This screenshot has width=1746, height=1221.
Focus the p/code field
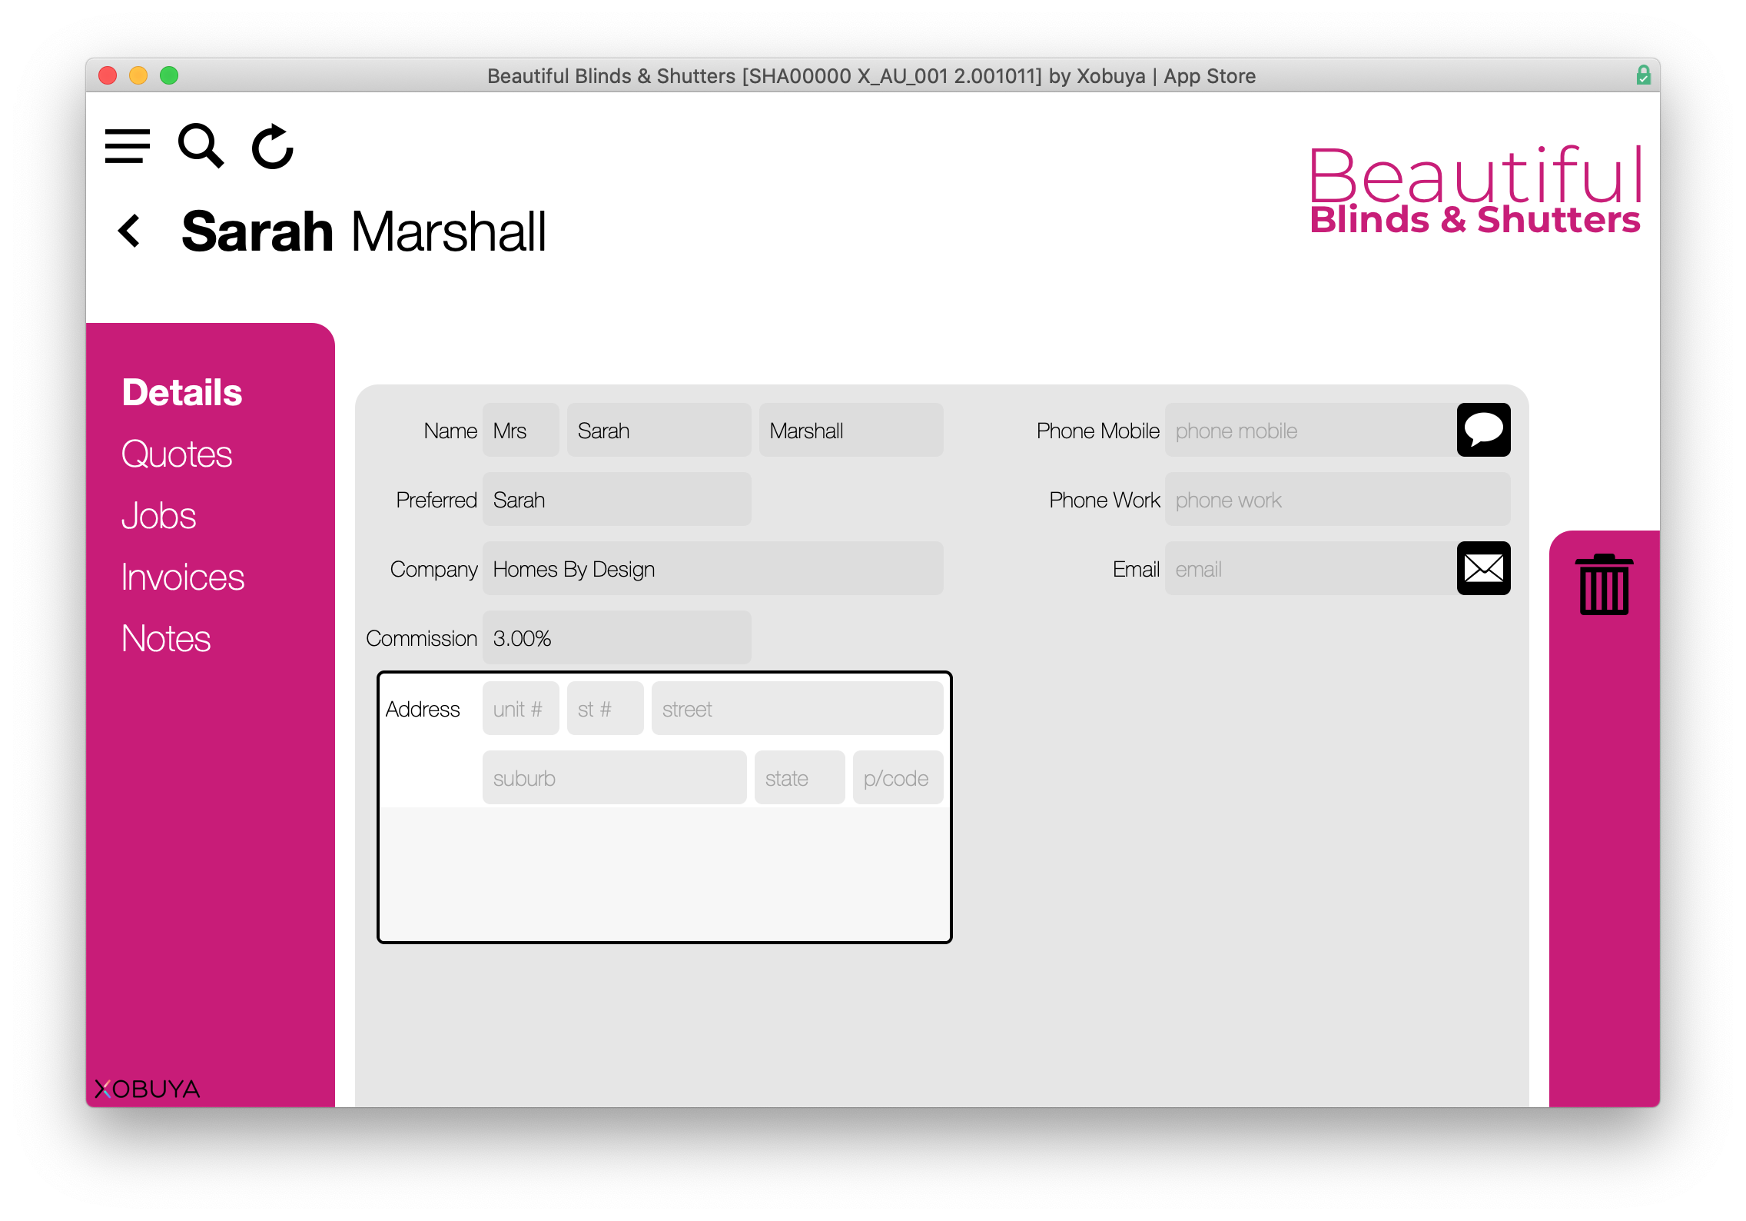click(898, 777)
